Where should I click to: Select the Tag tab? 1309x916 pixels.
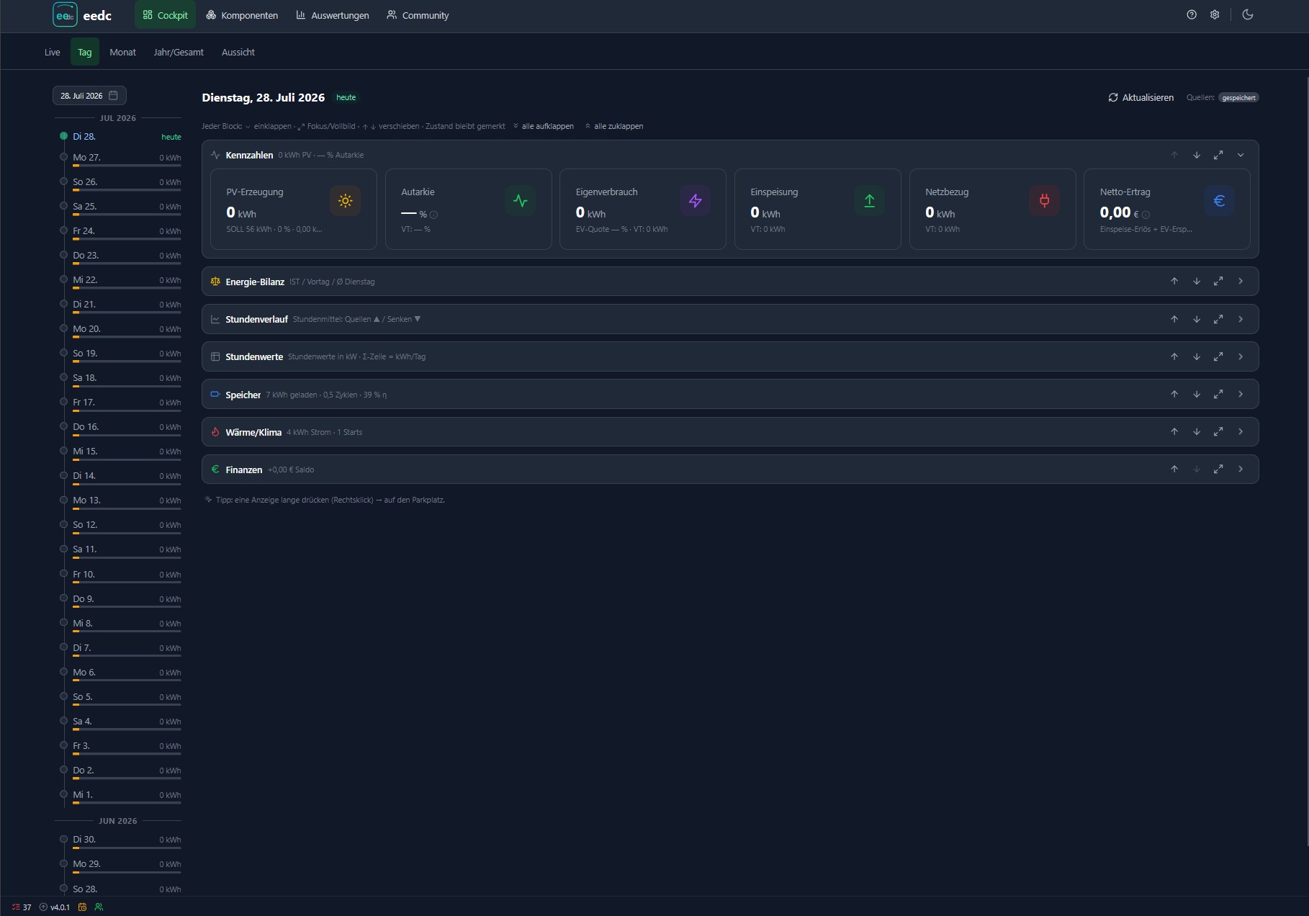[85, 52]
